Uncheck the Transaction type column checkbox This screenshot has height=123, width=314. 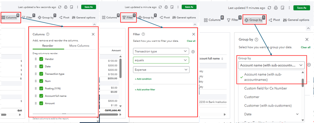pos(41,74)
